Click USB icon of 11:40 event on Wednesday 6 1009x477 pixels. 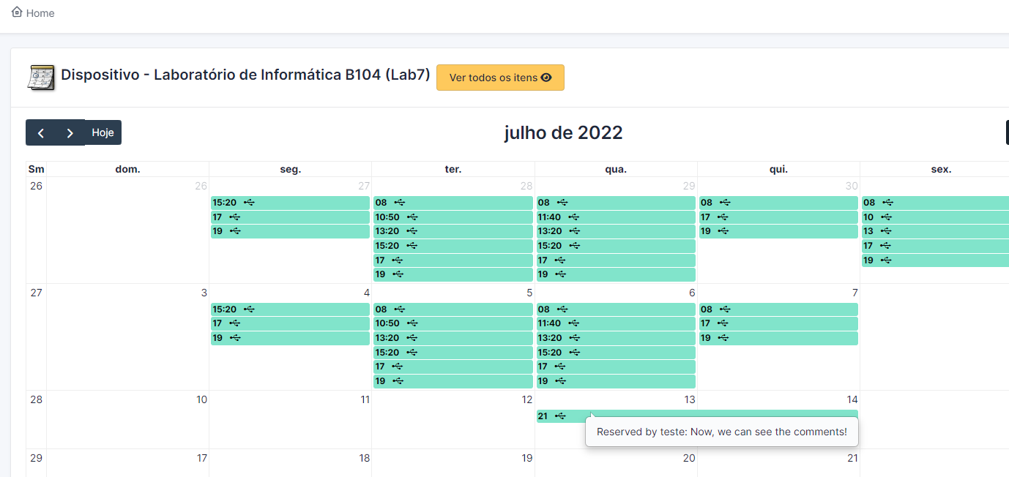coord(573,323)
